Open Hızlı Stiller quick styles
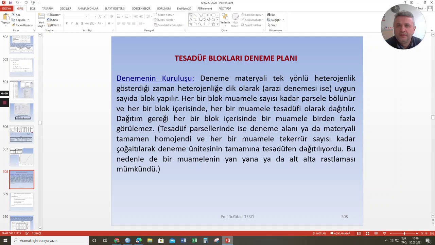The image size is (435, 245). coord(235,20)
